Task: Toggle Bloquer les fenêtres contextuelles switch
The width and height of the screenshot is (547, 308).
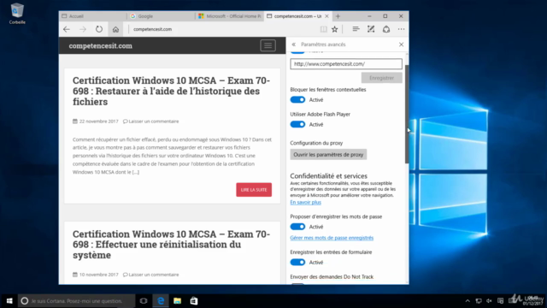Action: click(297, 100)
